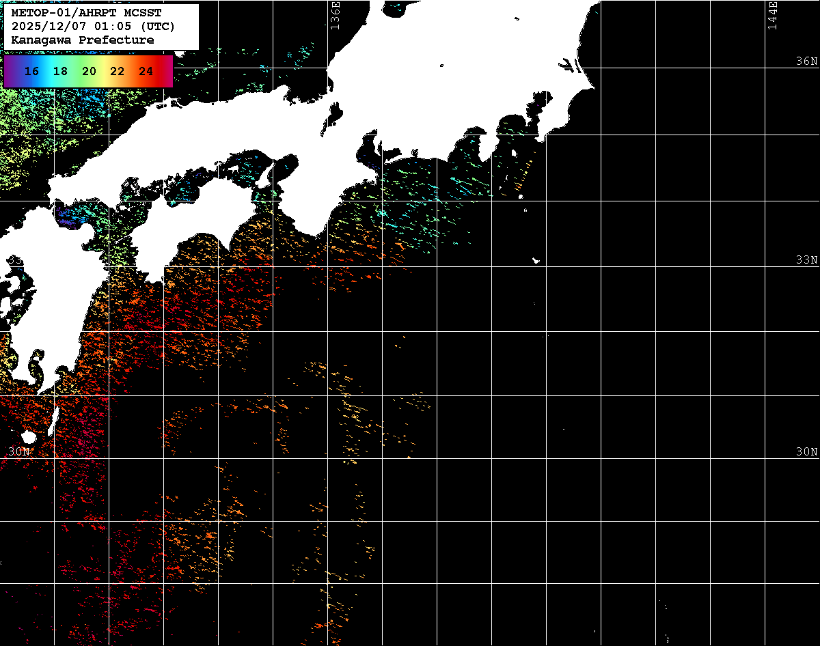Click the Izu Peninsula landmass
The image size is (820, 646).
click(487, 145)
